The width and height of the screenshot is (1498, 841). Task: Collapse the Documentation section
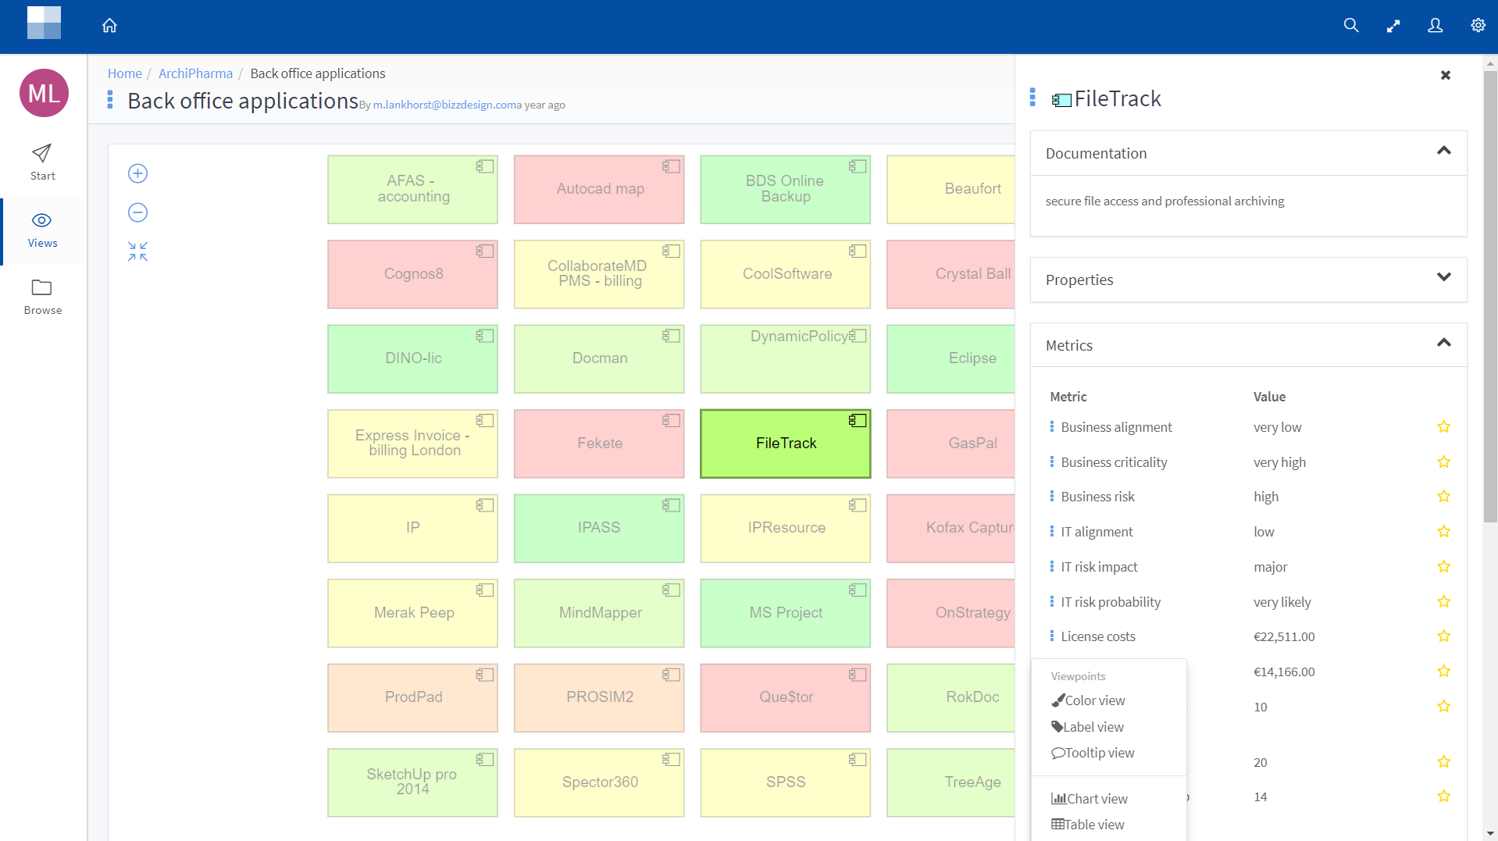[1443, 151]
